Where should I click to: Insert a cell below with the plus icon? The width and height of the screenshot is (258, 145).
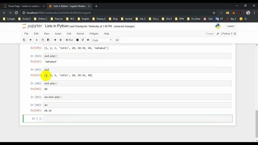[x=31, y=40]
